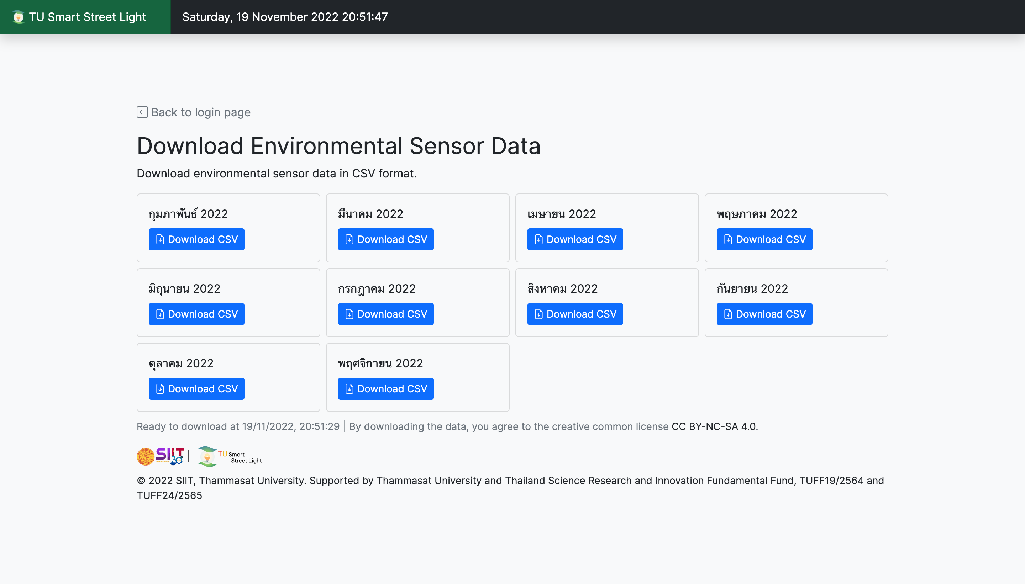Download CSV for สิงหาคม 2022
The image size is (1025, 584).
coord(575,314)
